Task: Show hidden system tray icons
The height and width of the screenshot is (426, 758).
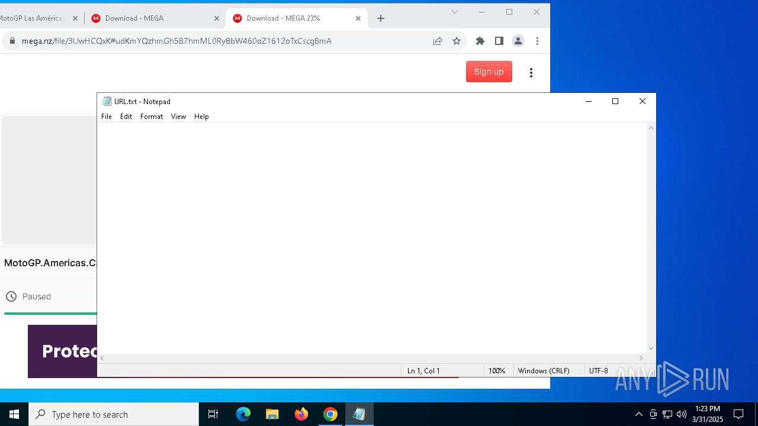Action: pyautogui.click(x=638, y=414)
